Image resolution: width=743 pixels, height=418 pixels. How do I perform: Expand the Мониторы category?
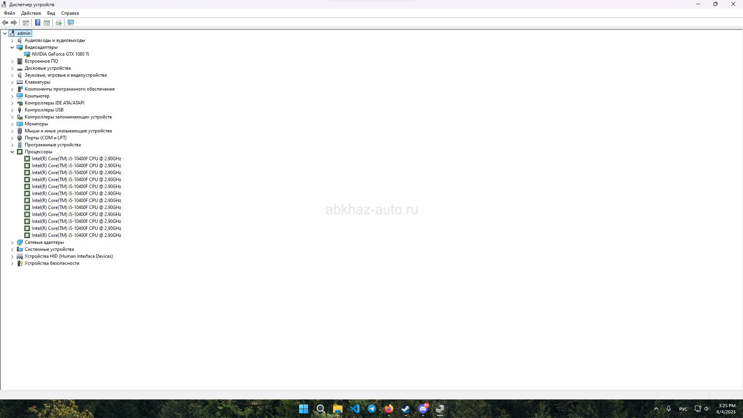click(x=12, y=124)
